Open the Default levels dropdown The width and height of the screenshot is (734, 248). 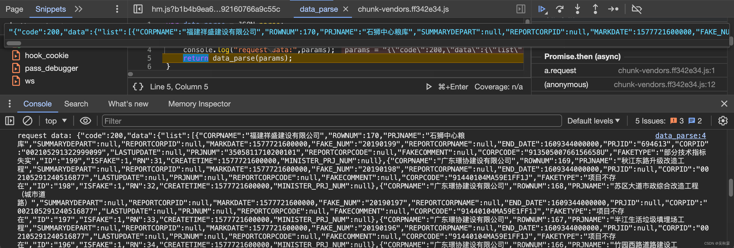tap(594, 121)
